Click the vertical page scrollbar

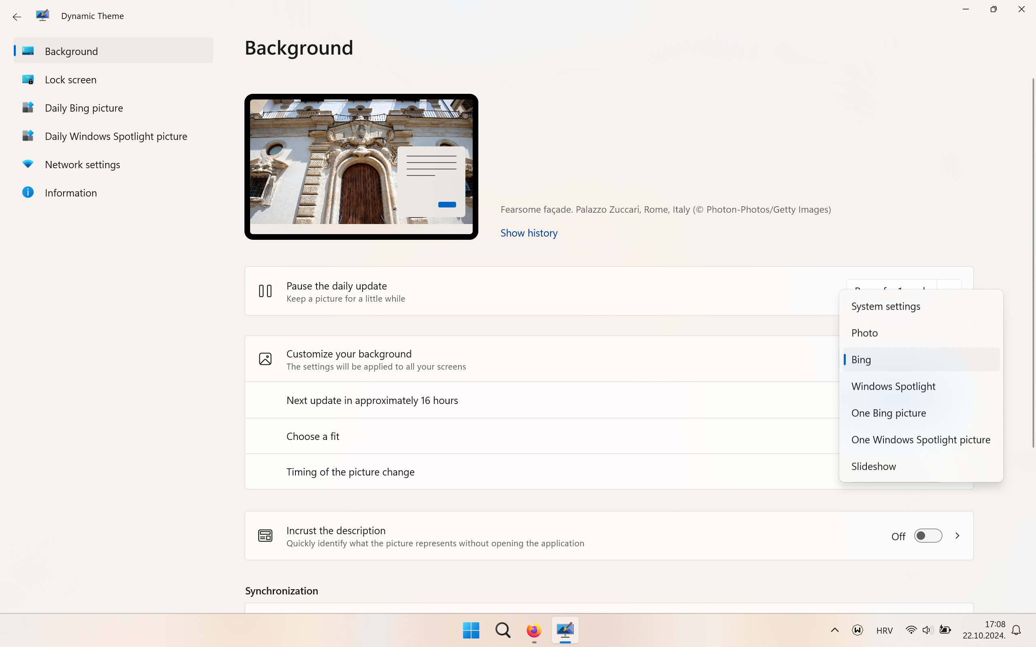pyautogui.click(x=1033, y=263)
